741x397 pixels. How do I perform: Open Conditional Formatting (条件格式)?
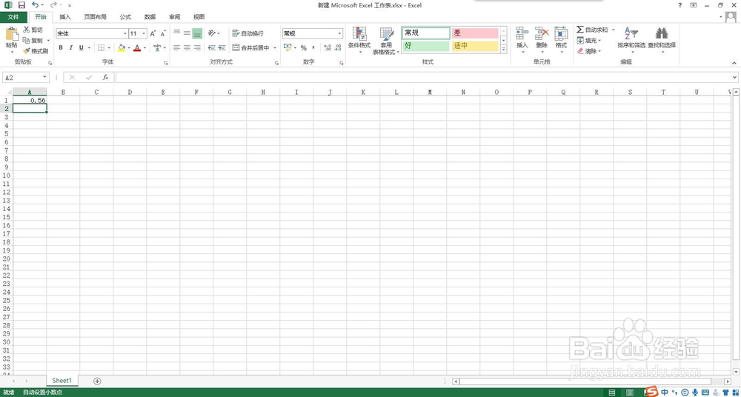[359, 40]
